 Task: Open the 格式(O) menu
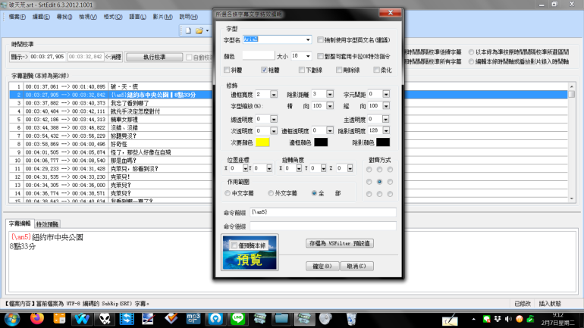pyautogui.click(x=113, y=17)
